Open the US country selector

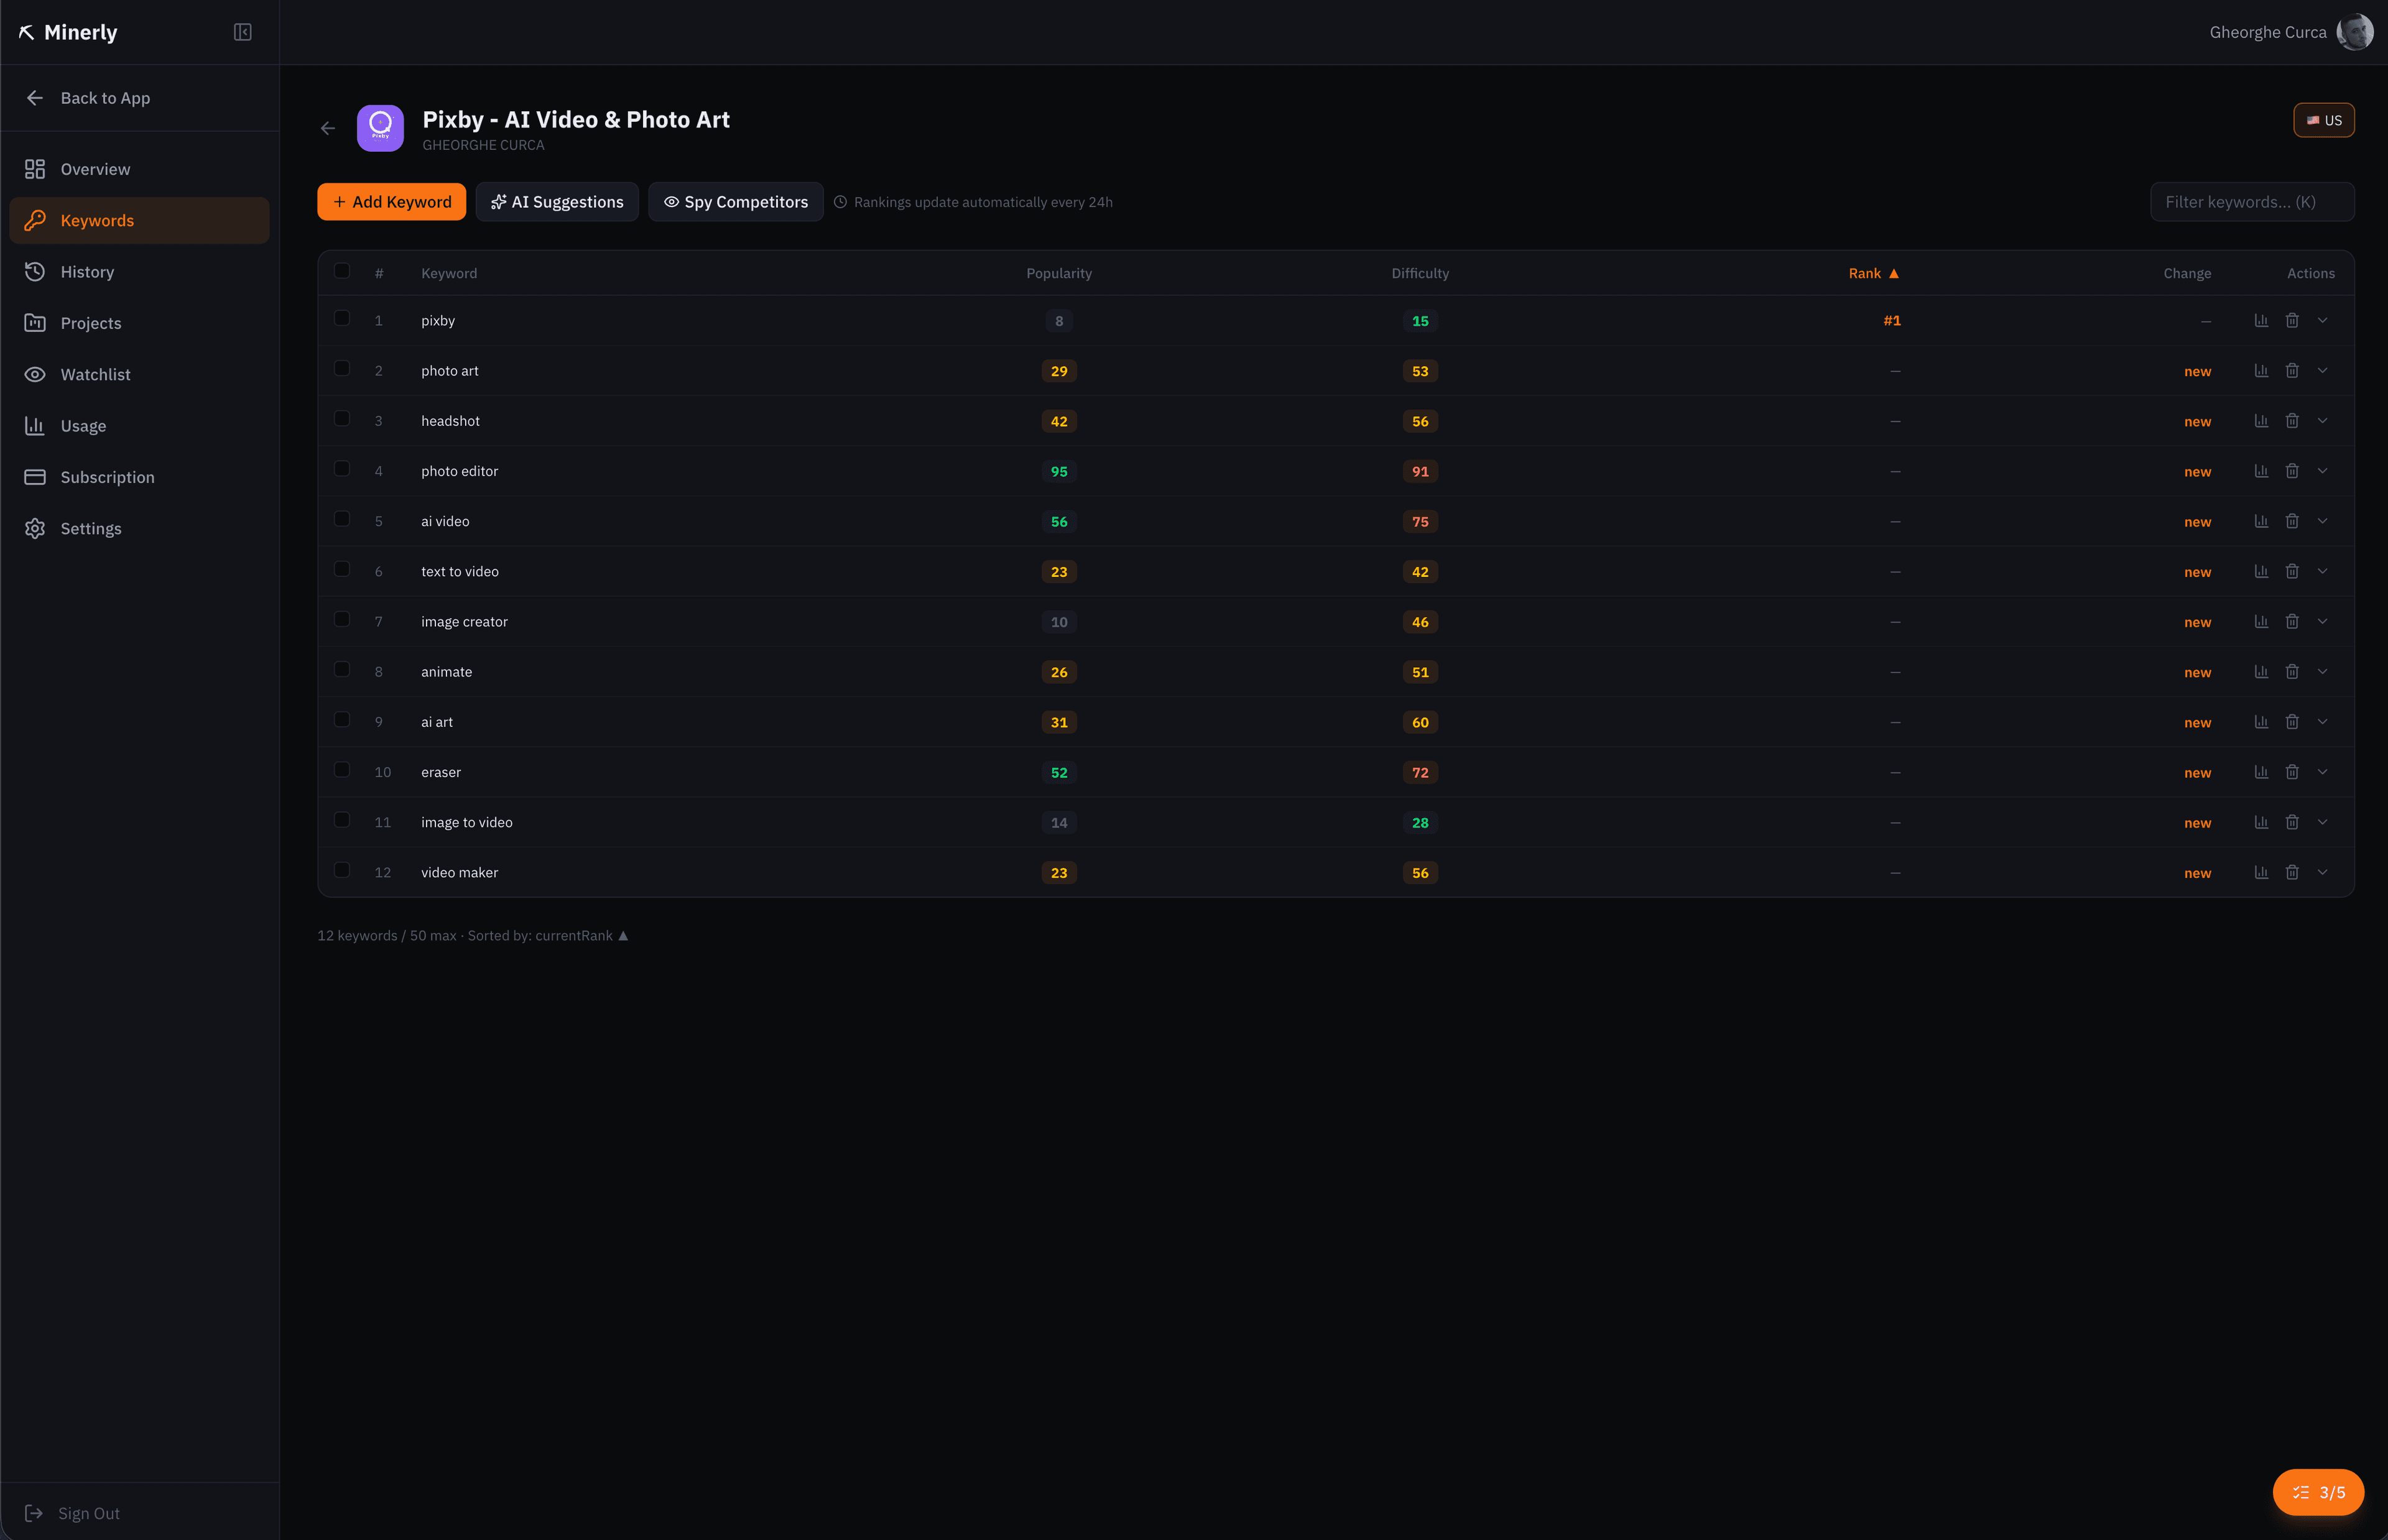(2324, 120)
